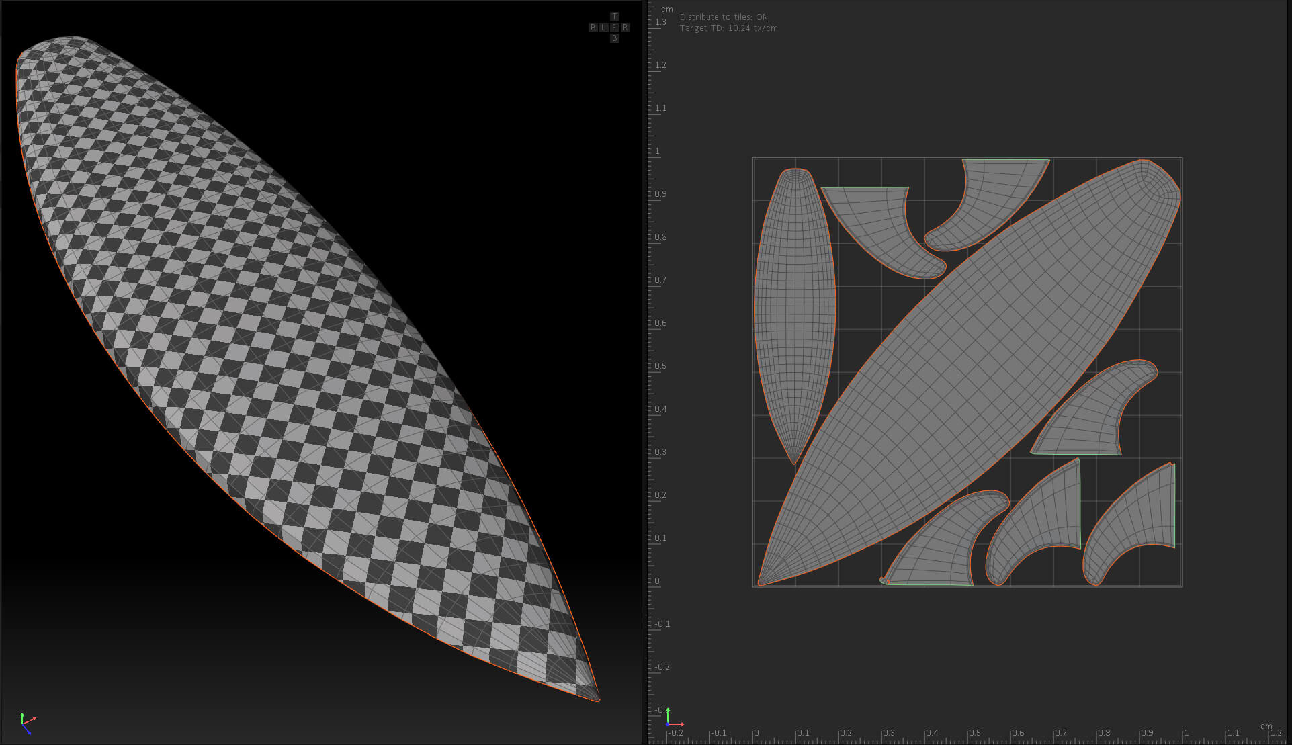Click the Target TD 10.24 tx/cm readout
Viewport: 1292px width, 745px height.
(728, 28)
